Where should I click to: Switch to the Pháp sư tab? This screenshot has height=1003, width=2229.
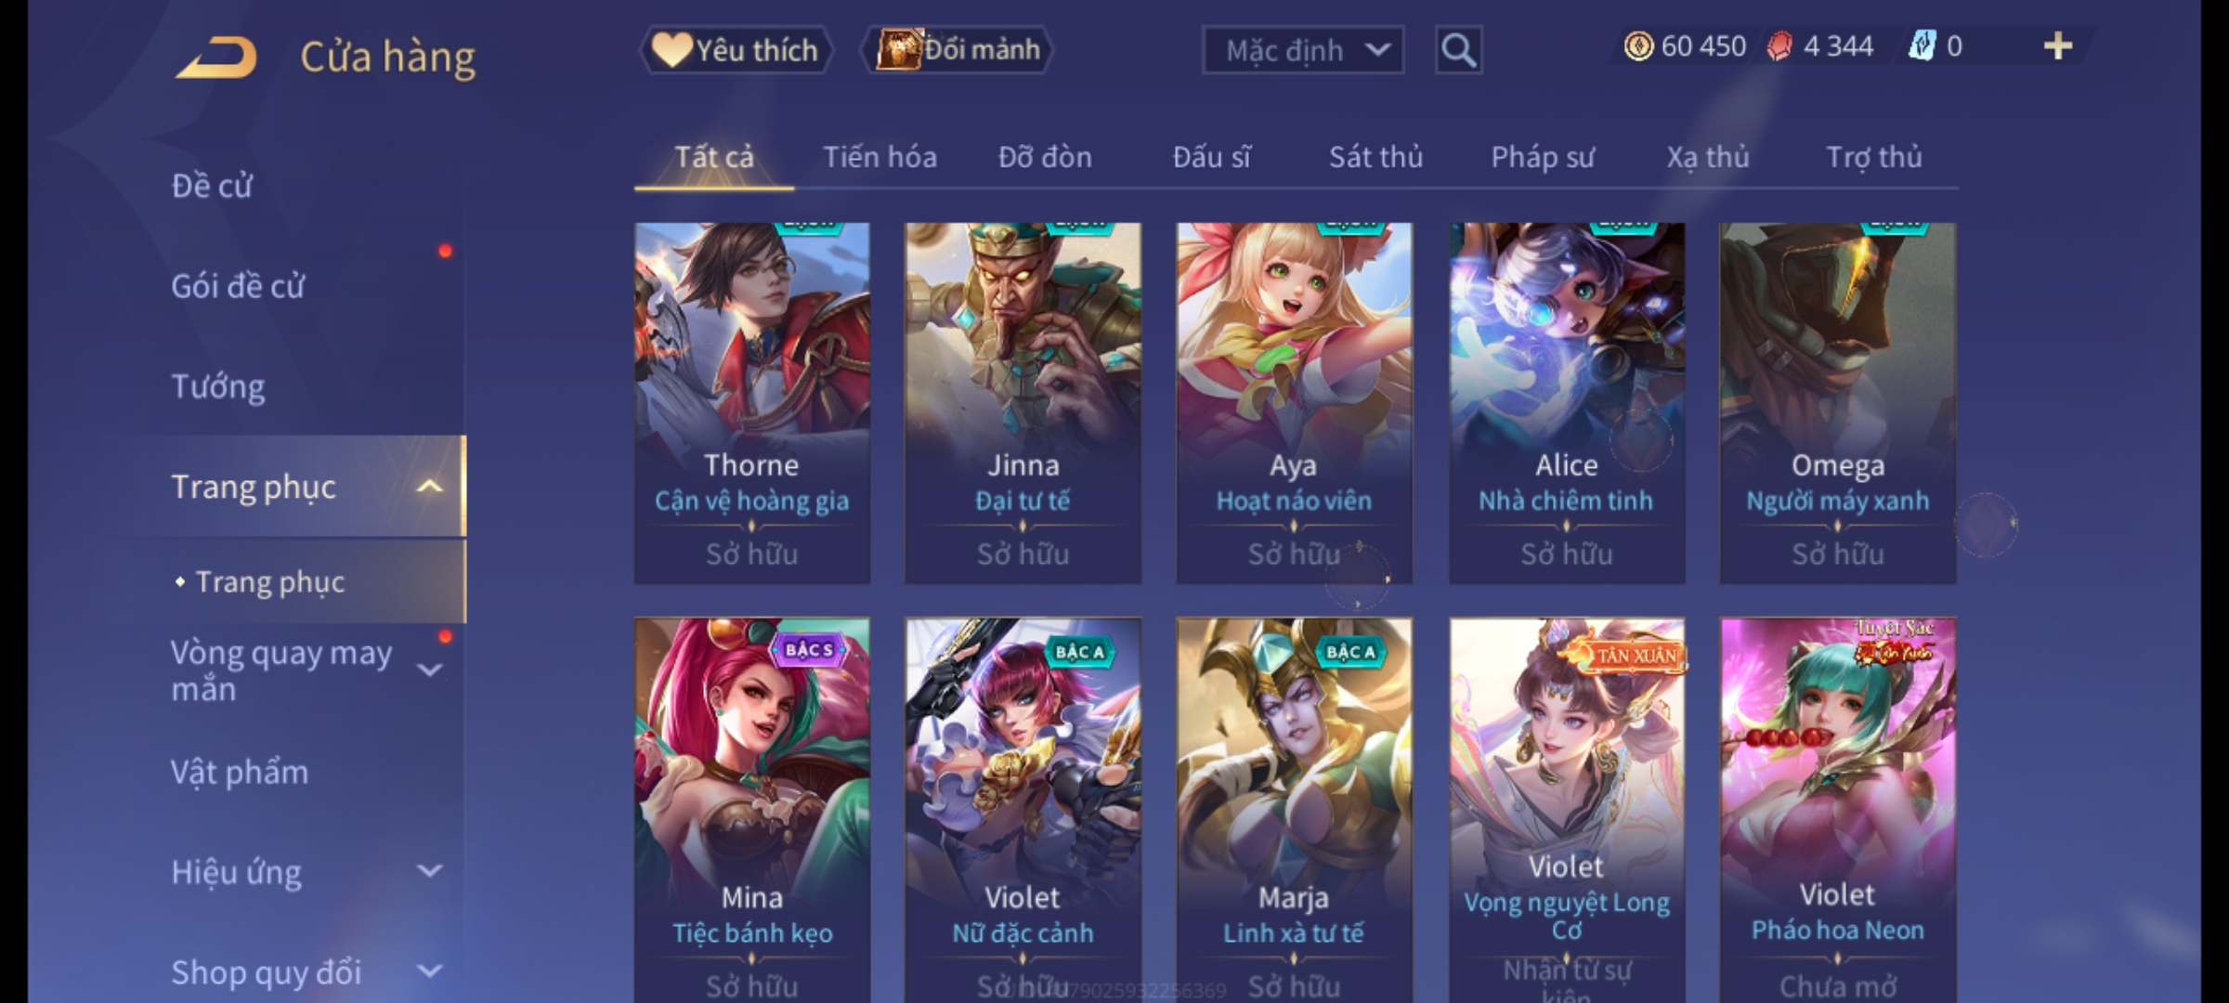pyautogui.click(x=1542, y=157)
